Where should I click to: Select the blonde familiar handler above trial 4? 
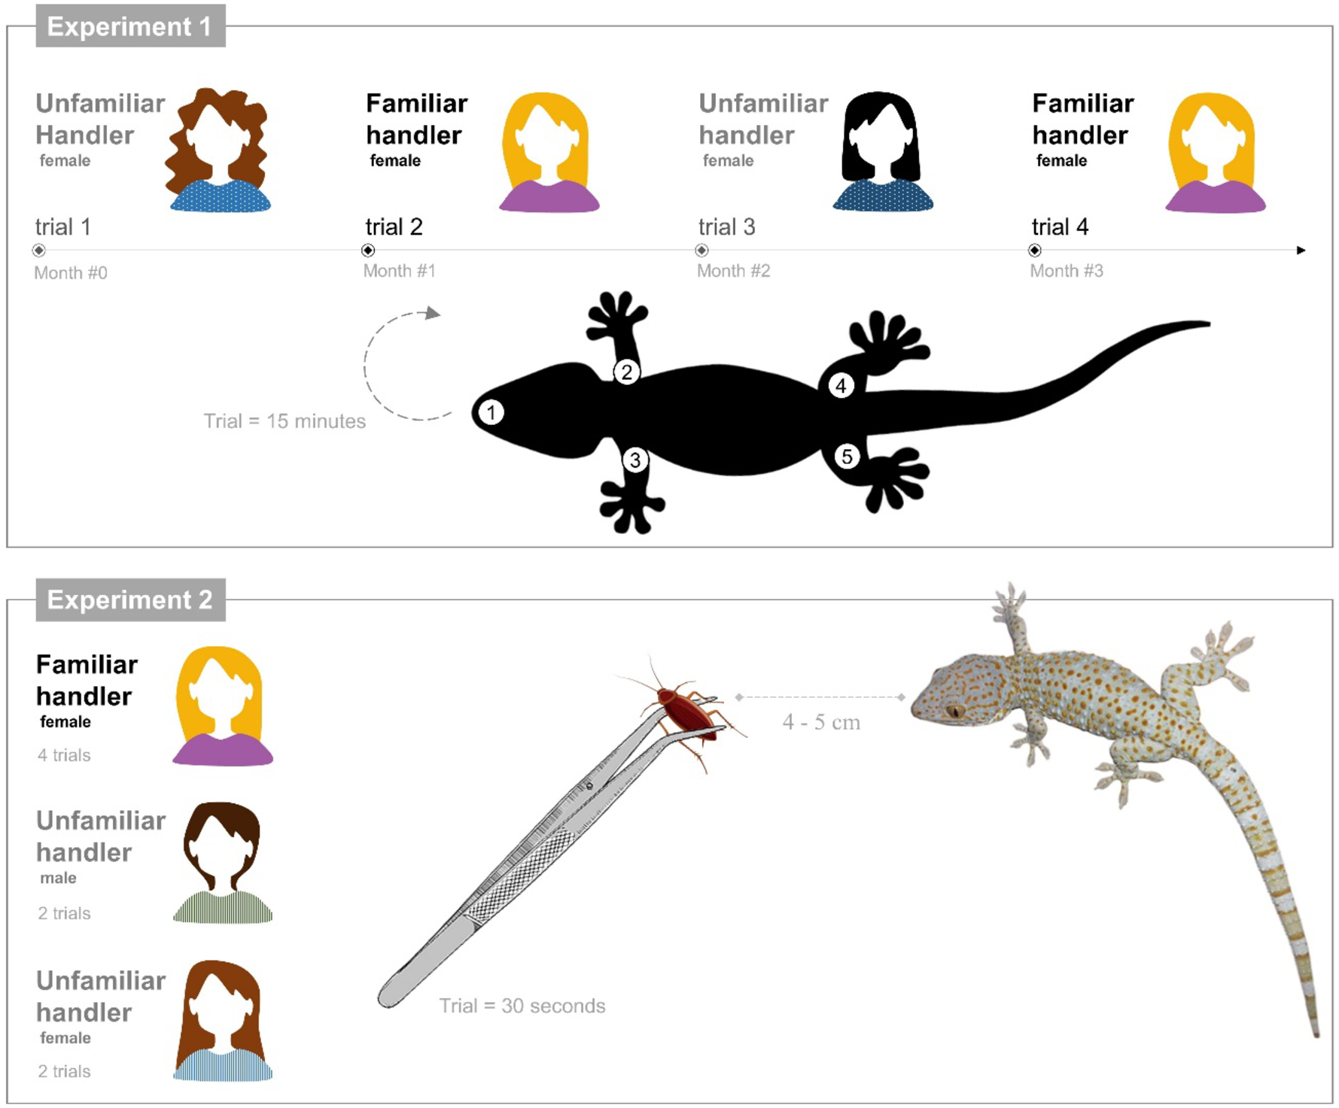[x=1215, y=152]
